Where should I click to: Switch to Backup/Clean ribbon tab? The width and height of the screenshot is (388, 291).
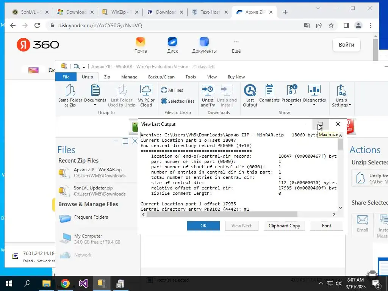(x=161, y=77)
